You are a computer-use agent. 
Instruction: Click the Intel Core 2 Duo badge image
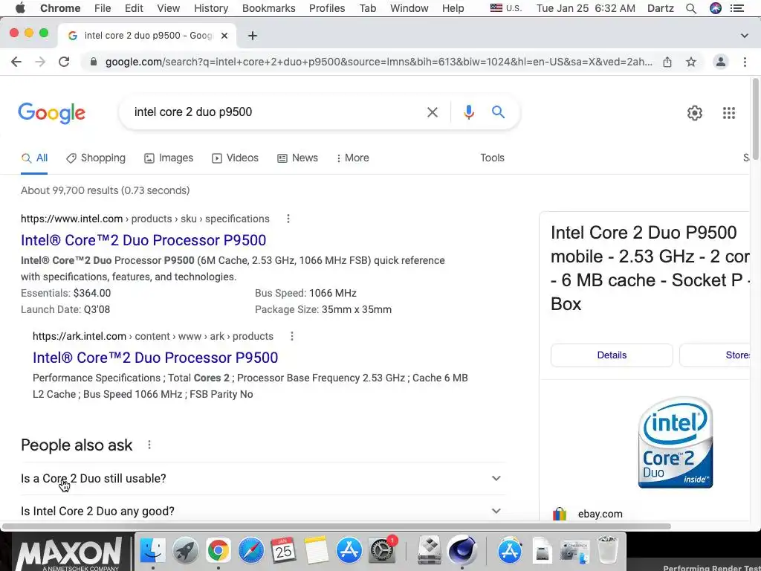point(676,442)
